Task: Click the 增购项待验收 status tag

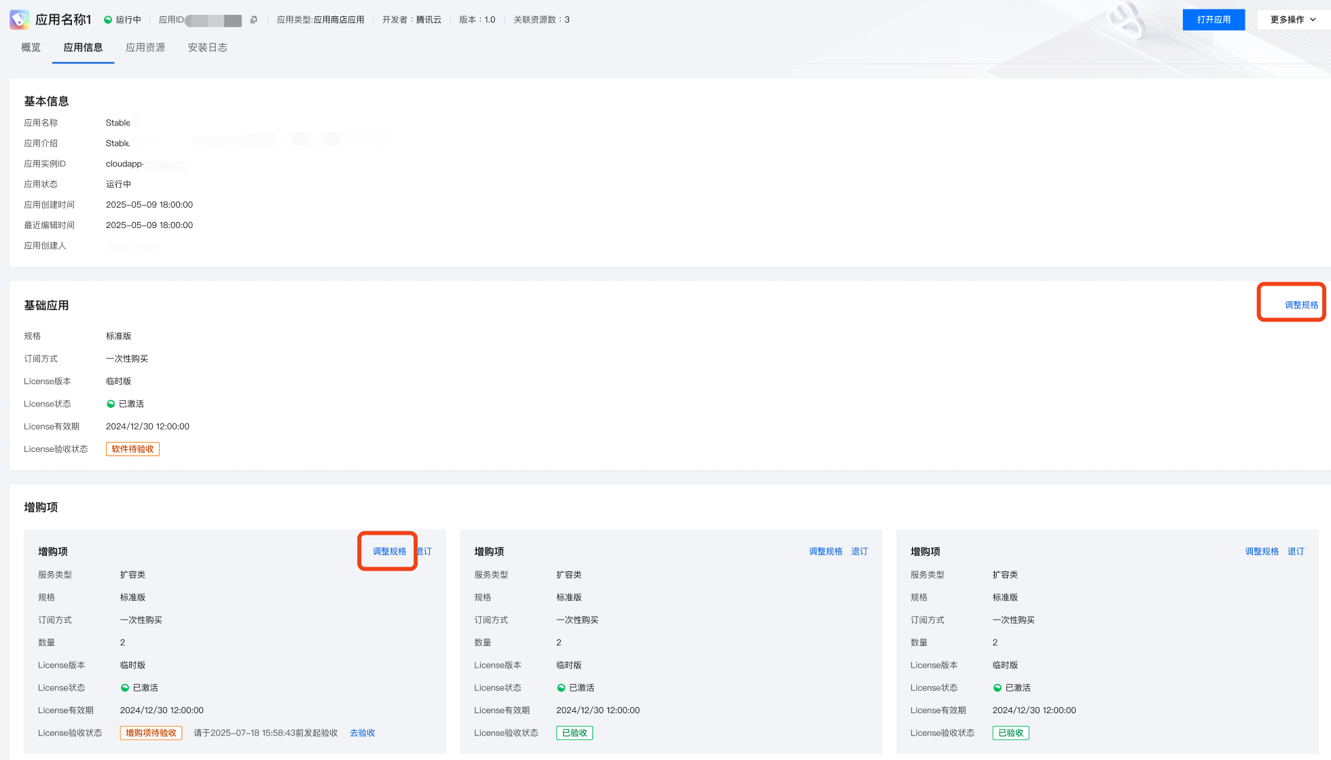Action: pyautogui.click(x=151, y=733)
